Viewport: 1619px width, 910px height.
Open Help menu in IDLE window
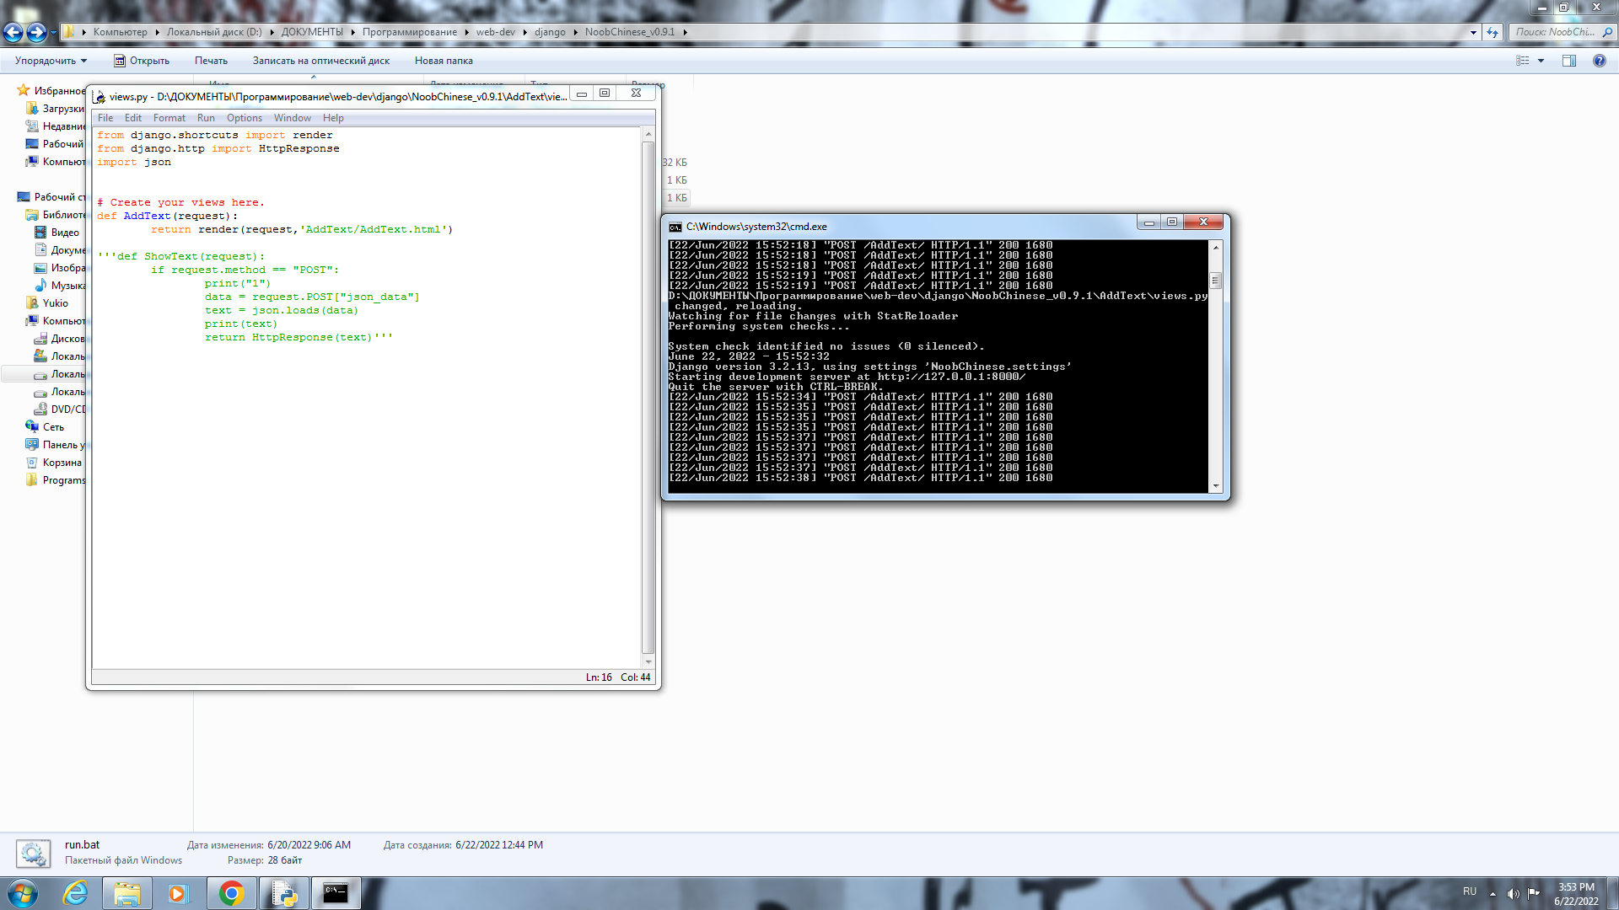[x=333, y=118]
